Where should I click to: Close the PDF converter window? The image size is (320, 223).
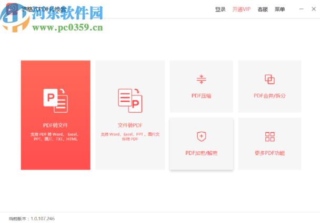point(314,9)
